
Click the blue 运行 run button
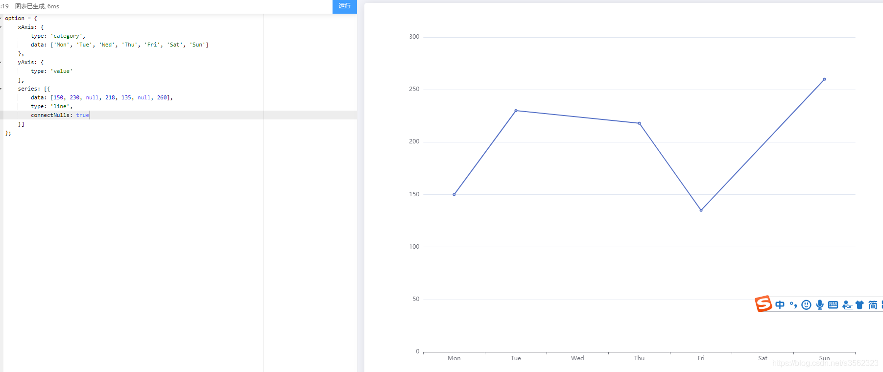pyautogui.click(x=344, y=6)
